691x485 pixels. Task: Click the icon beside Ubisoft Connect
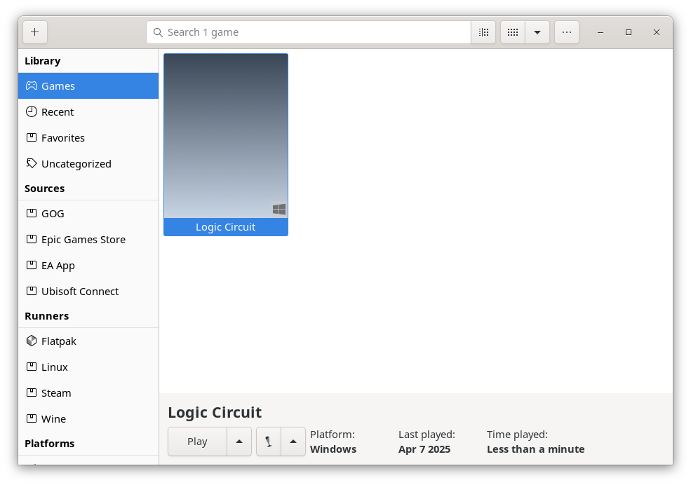[32, 292]
